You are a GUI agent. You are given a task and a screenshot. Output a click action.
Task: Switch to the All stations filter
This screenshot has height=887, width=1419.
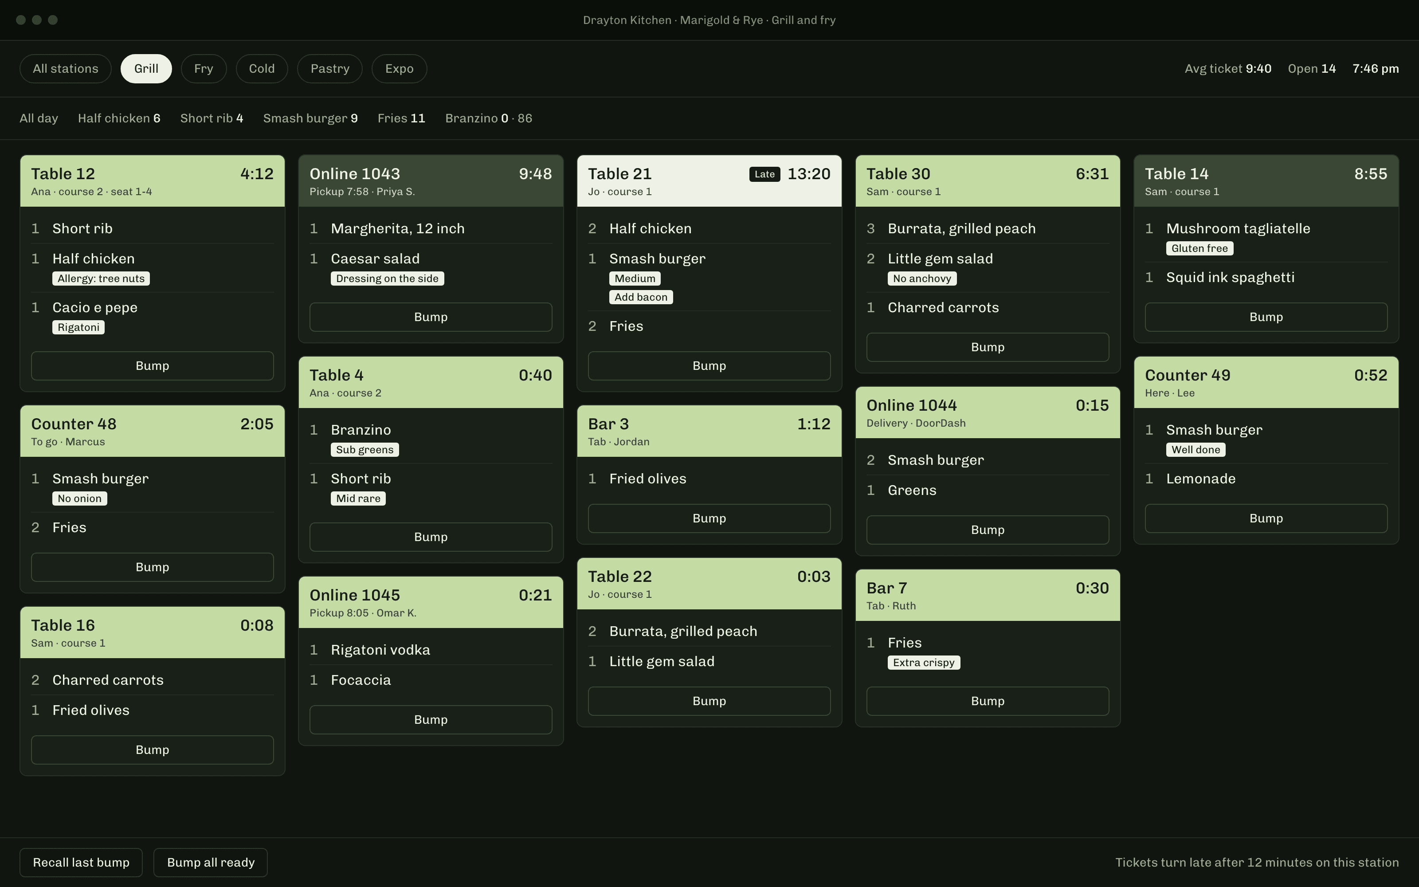click(66, 69)
